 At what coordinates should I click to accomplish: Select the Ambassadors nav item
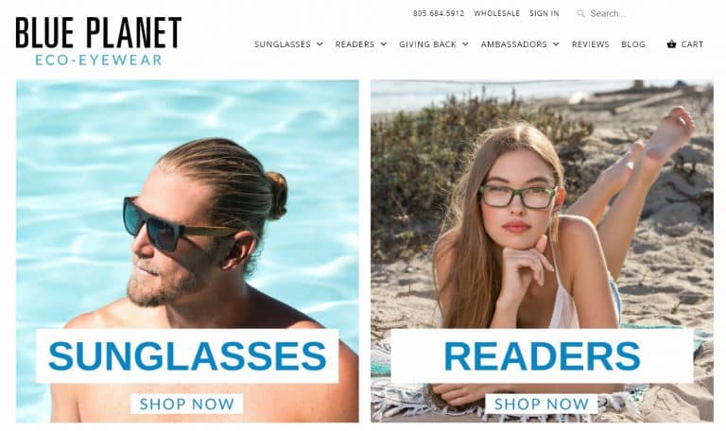pyautogui.click(x=514, y=44)
